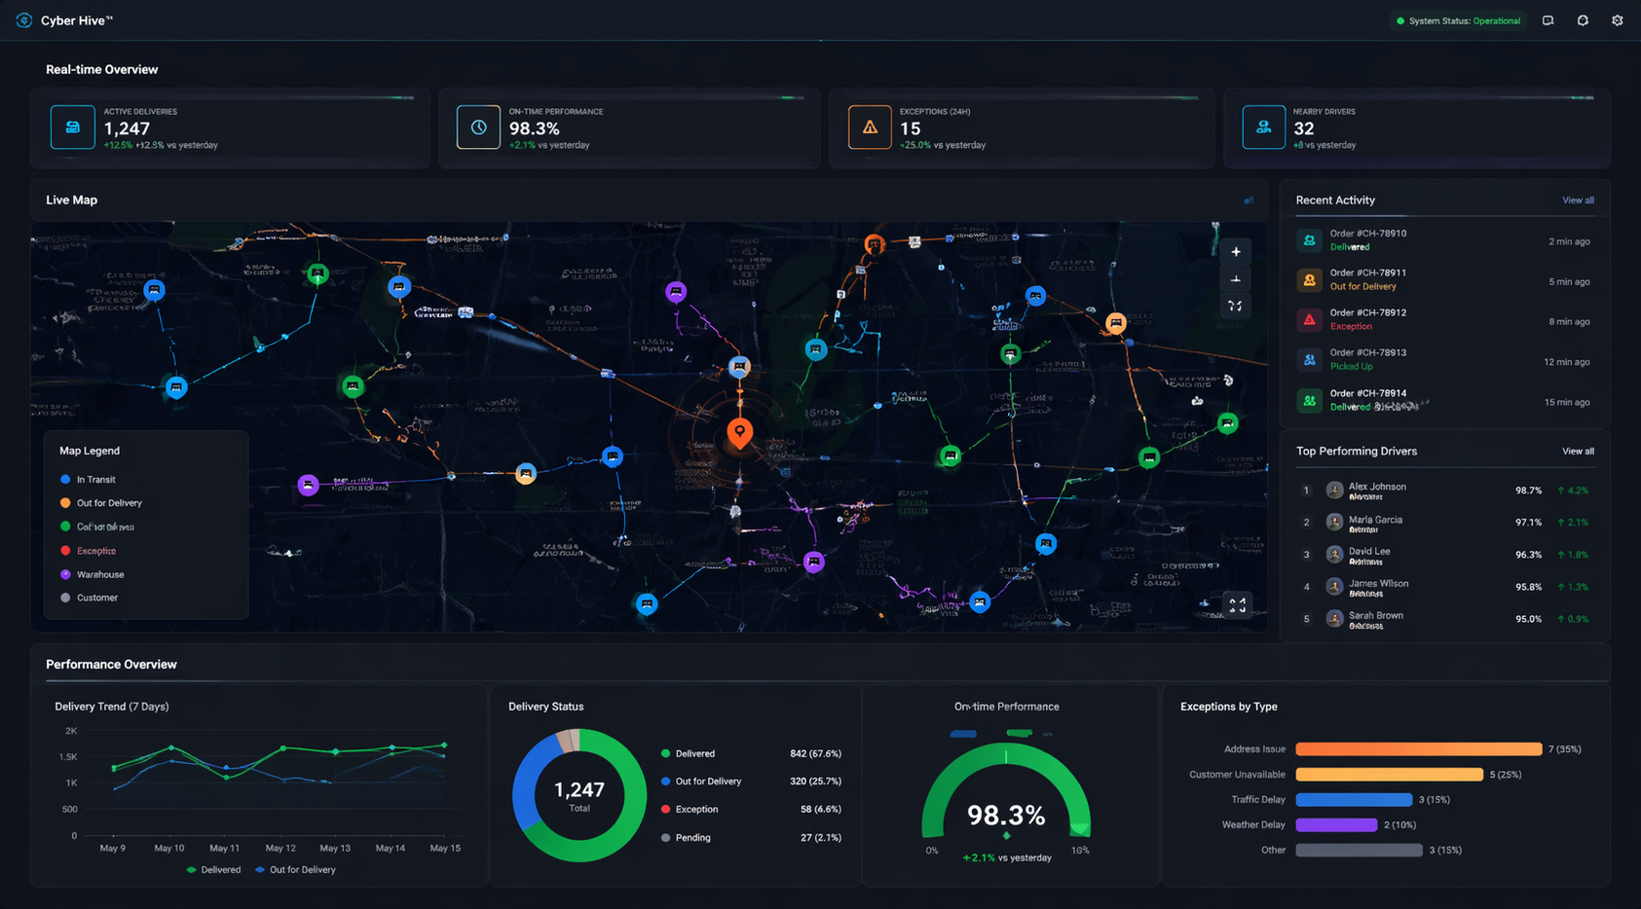Image resolution: width=1641 pixels, height=909 pixels.
Task: Click the On-Time Performance clock icon
Action: pos(478,127)
